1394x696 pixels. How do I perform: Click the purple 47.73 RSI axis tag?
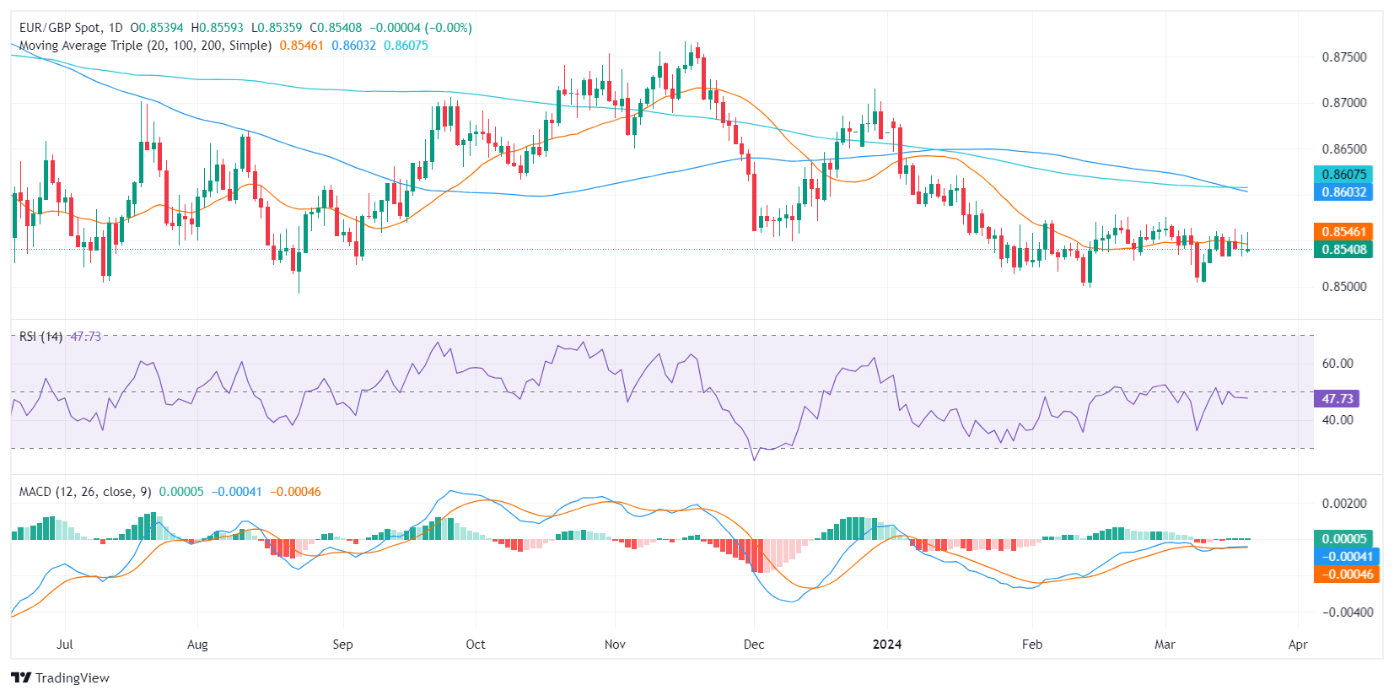pos(1337,398)
